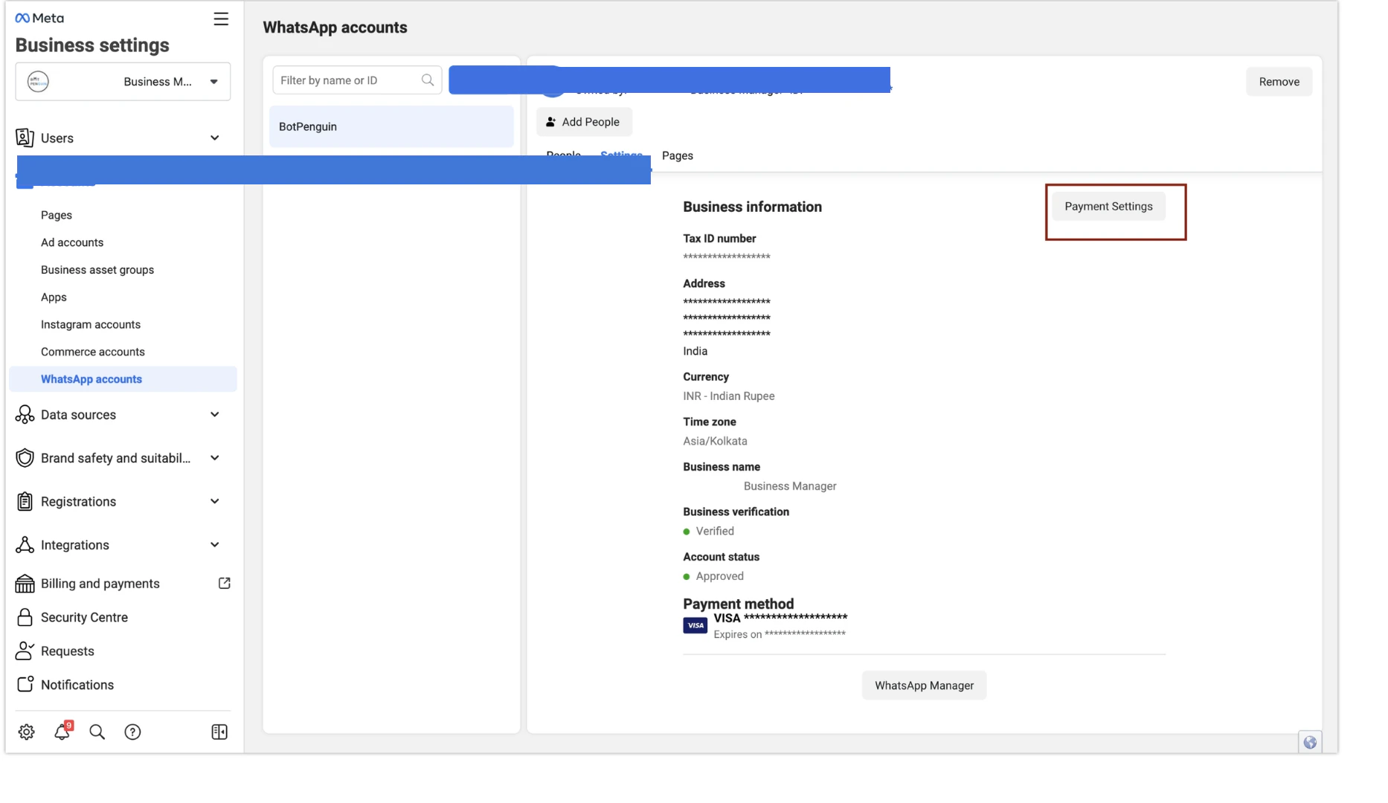Open Billing external link icon
The image size is (1388, 803).
[224, 584]
